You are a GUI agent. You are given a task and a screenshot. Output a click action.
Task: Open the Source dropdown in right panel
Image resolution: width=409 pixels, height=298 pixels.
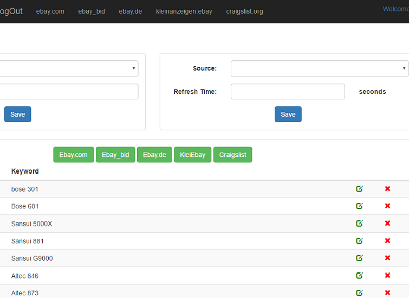tap(320, 68)
